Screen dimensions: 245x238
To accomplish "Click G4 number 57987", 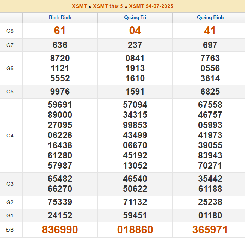I will (x=60, y=166).
